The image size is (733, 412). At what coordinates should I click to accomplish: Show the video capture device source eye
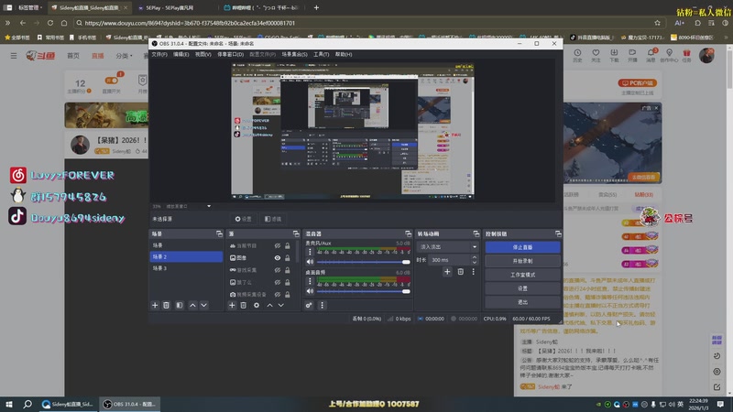tap(278, 294)
